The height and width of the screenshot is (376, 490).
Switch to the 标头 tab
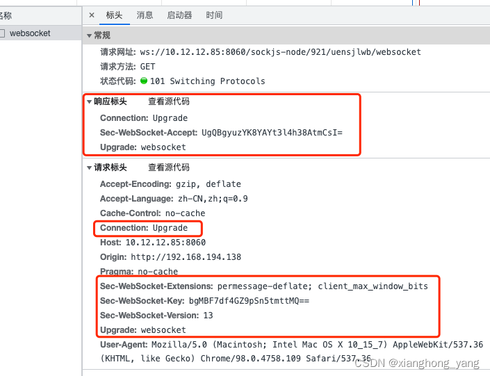tap(114, 15)
